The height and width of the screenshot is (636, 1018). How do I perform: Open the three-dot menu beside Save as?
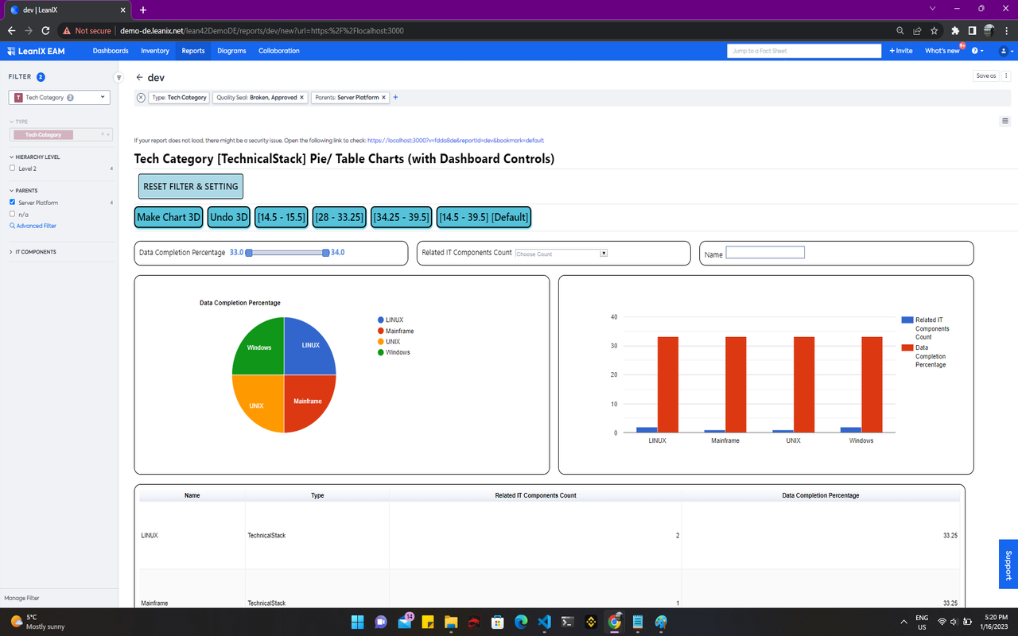[x=1006, y=76]
